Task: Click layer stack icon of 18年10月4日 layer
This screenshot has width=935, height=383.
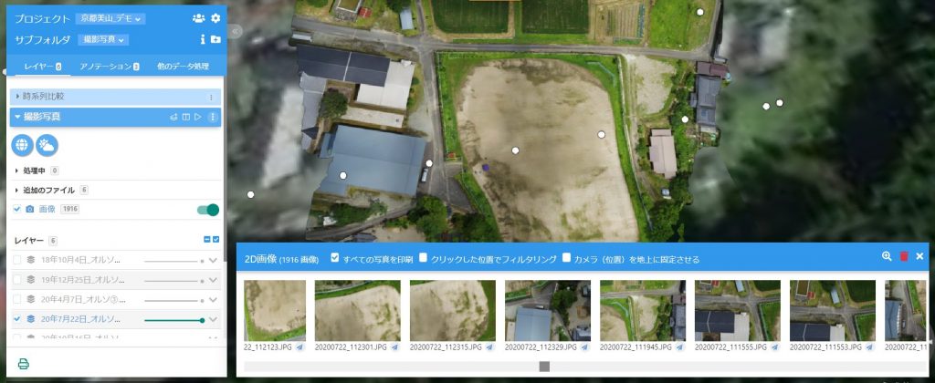Action: tap(31, 260)
